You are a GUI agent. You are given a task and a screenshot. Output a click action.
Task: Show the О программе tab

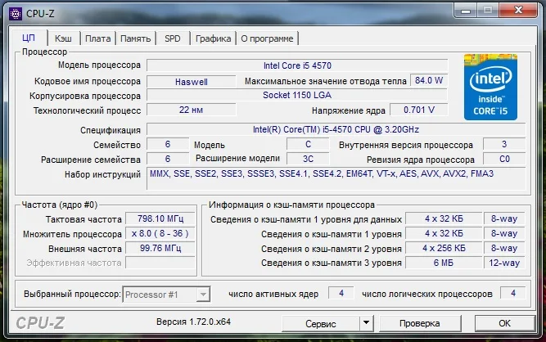point(267,38)
